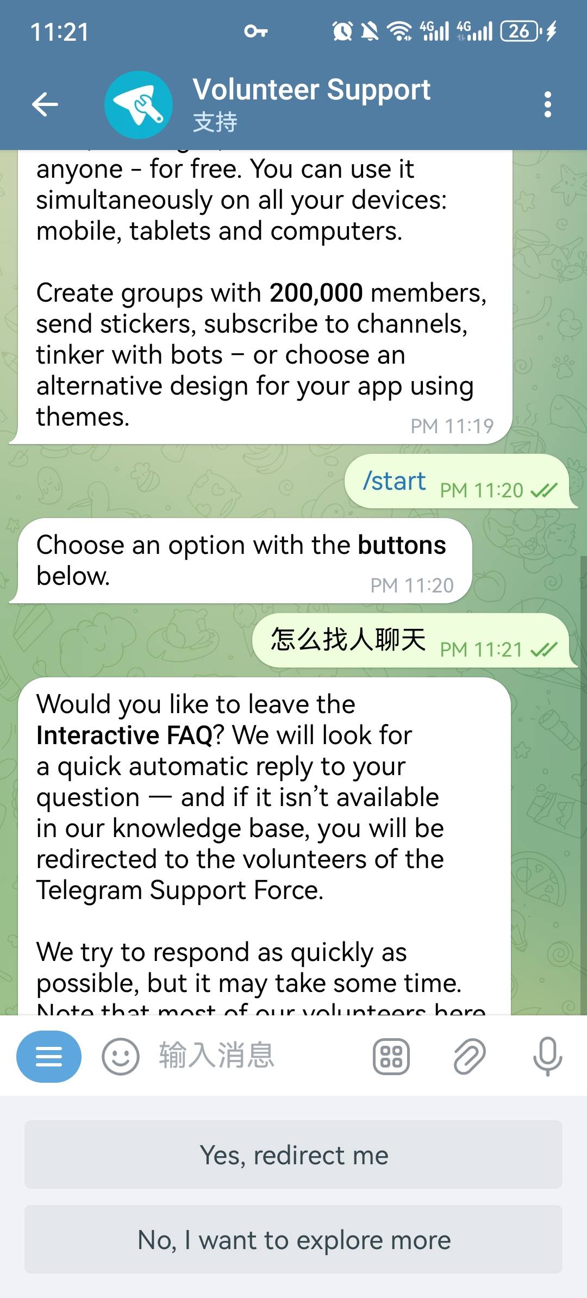The height and width of the screenshot is (1298, 587).
Task: Click the message input field
Action: tap(255, 1056)
